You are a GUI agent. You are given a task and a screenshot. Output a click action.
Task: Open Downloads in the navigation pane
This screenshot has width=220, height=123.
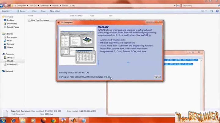click(x=12, y=24)
